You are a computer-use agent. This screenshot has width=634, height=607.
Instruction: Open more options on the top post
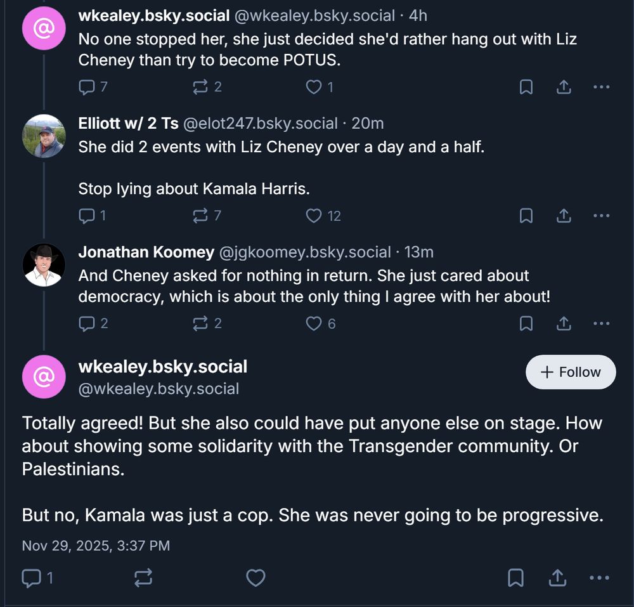point(602,87)
